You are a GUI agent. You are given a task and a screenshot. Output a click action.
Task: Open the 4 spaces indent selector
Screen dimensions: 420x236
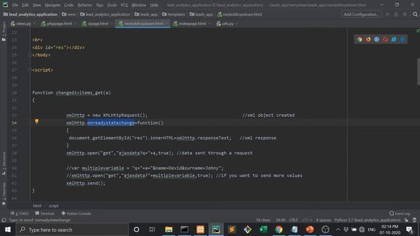pyautogui.click(x=324, y=220)
